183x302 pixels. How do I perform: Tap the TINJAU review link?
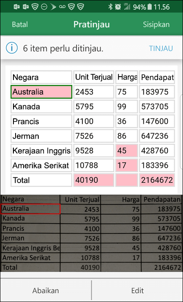[161, 48]
